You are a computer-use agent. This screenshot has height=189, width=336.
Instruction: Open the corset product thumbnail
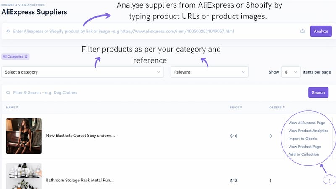coord(24,136)
